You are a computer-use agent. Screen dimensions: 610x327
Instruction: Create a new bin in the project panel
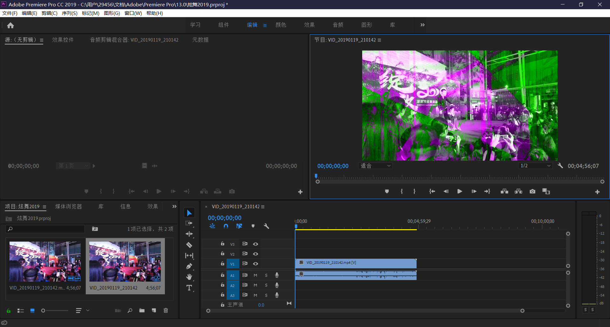click(x=142, y=310)
